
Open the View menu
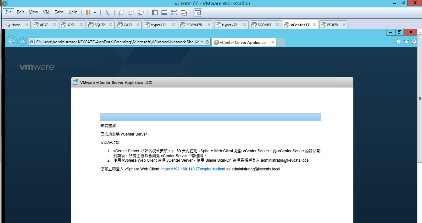33,12
